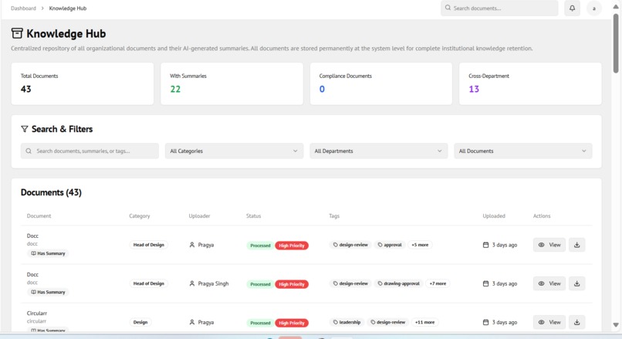Click the Total Documents card
Viewport: 622px width, 339px height.
pos(83,83)
